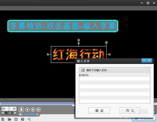Click the pencil edit icon in dialog
Screen dimensions: 157x122
pos(83,70)
